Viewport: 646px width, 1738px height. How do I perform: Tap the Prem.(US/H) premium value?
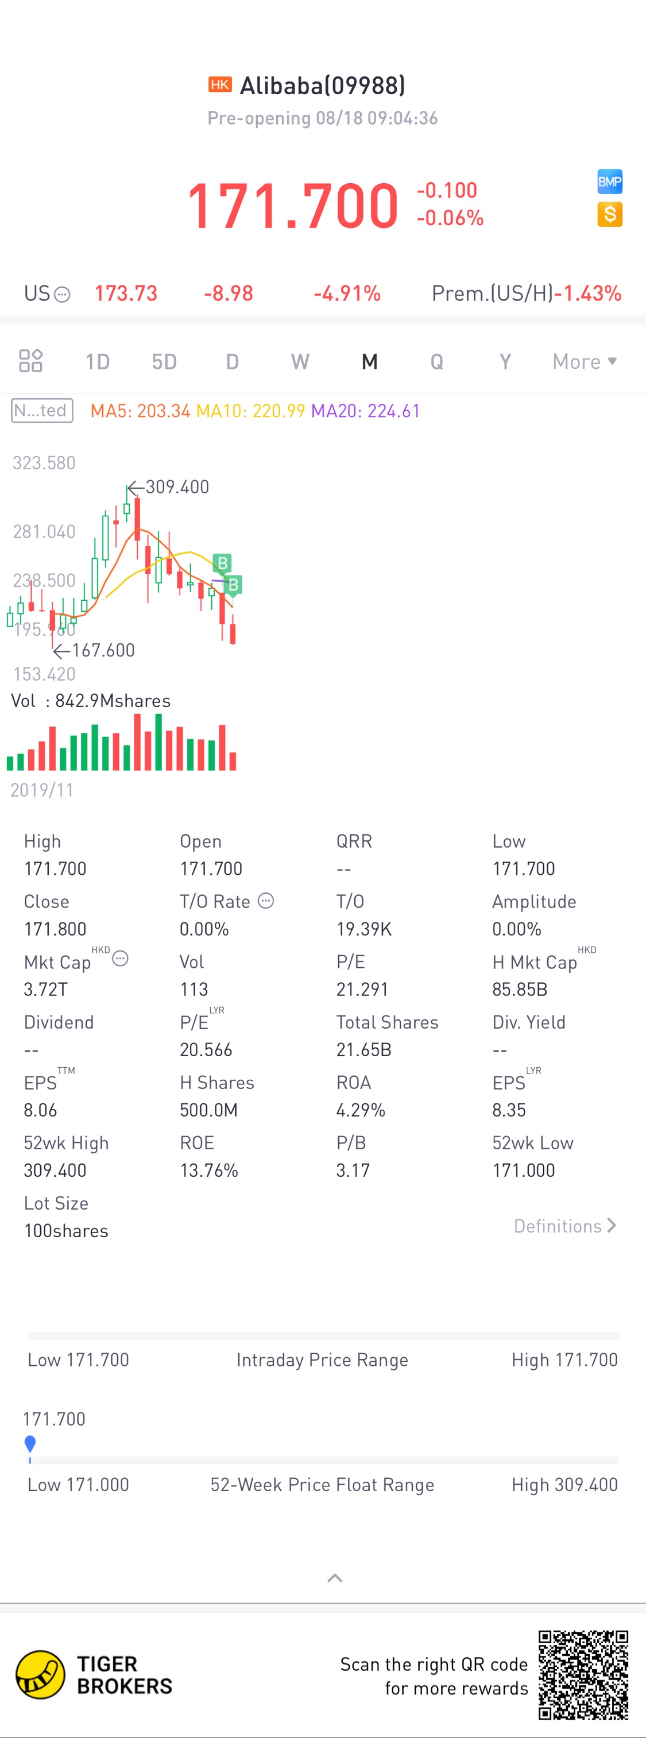(x=587, y=293)
